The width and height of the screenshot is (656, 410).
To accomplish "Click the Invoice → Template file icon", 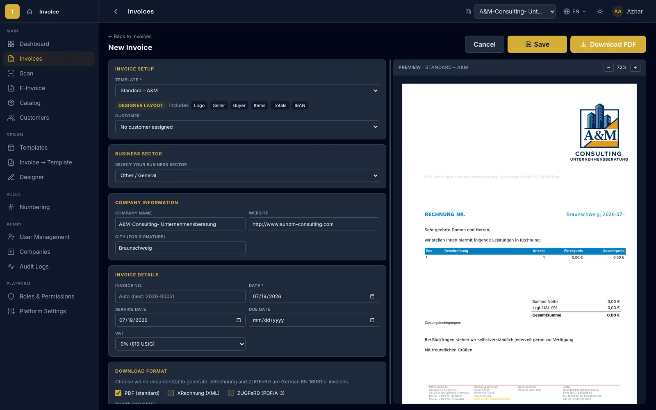I will (11, 162).
